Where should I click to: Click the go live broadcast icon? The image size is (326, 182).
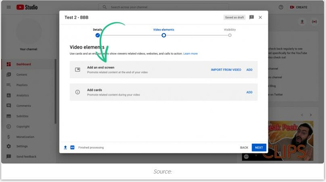click(x=314, y=22)
